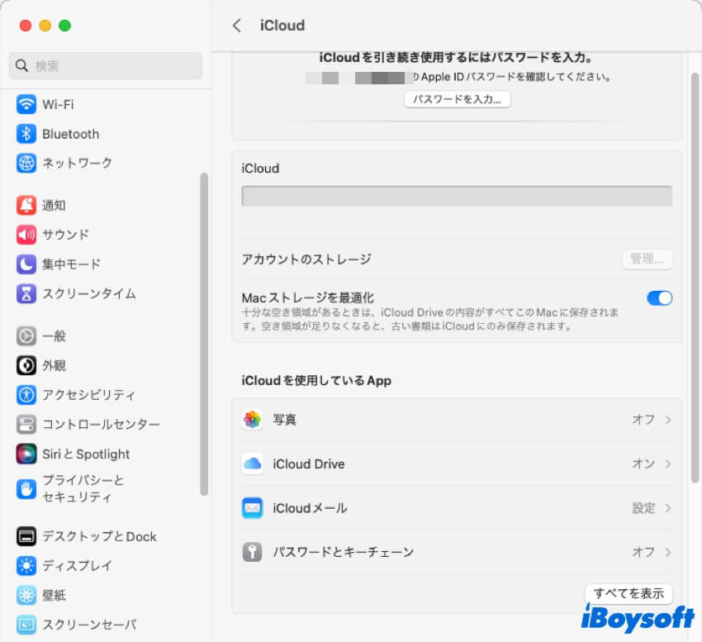Click the オフ status for 写真
Screen dimensions: 702x642
click(643, 420)
